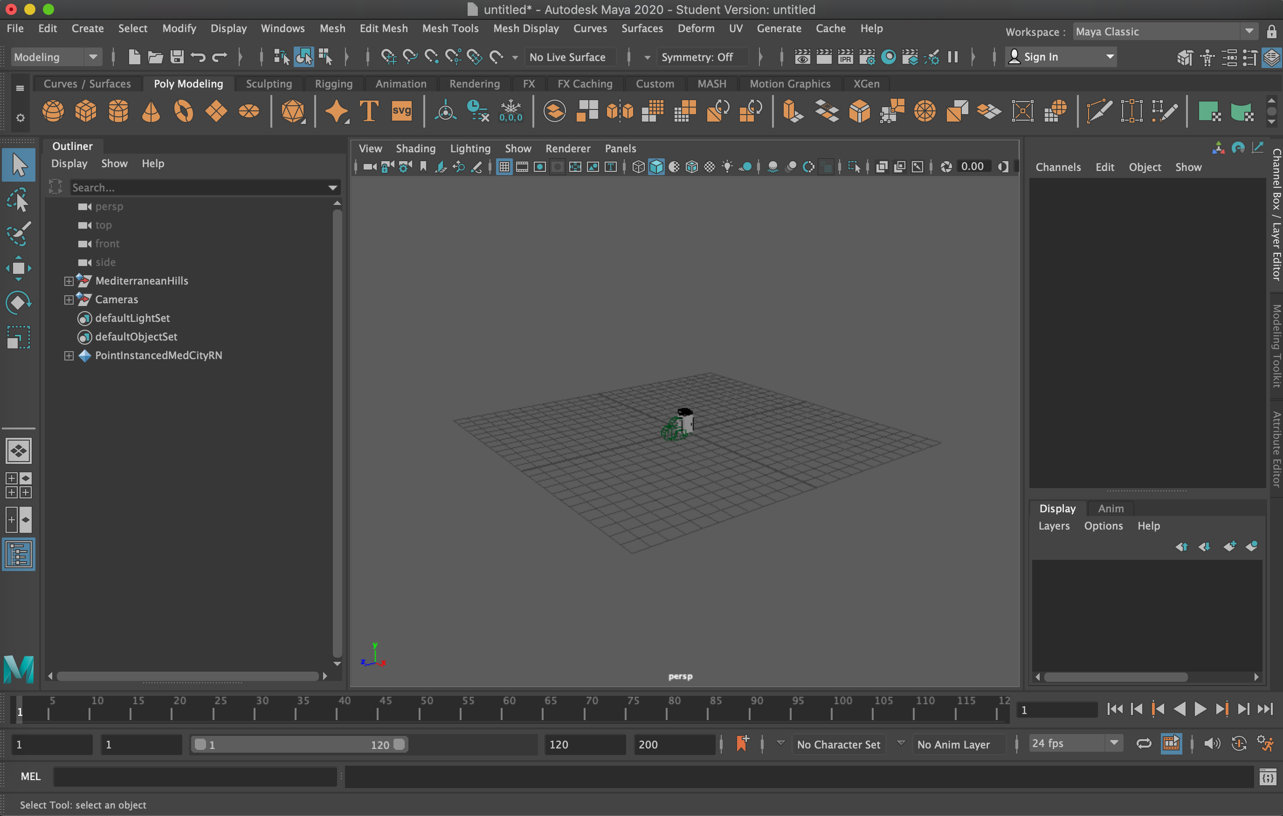Create a polygon cube from the shelf
1283x816 pixels.
tap(85, 111)
